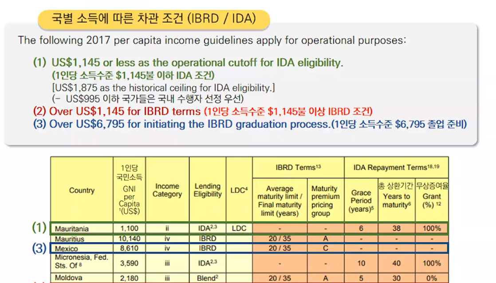Click Micronesia's grant value '100%'
Viewport: 496px width, 283px height.
tap(432, 263)
